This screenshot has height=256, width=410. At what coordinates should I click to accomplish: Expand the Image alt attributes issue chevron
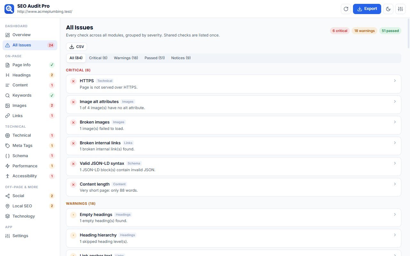coord(395,101)
